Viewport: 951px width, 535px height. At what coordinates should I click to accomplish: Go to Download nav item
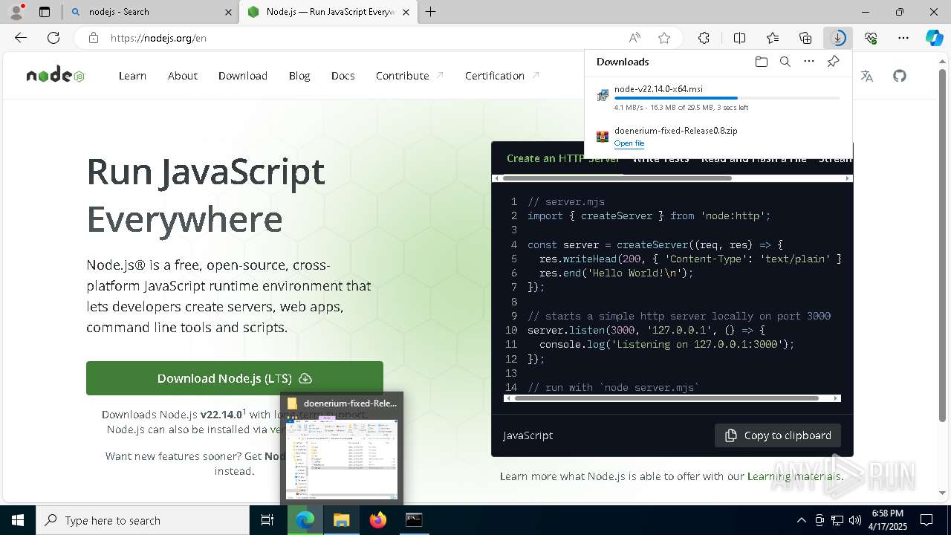pyautogui.click(x=243, y=76)
